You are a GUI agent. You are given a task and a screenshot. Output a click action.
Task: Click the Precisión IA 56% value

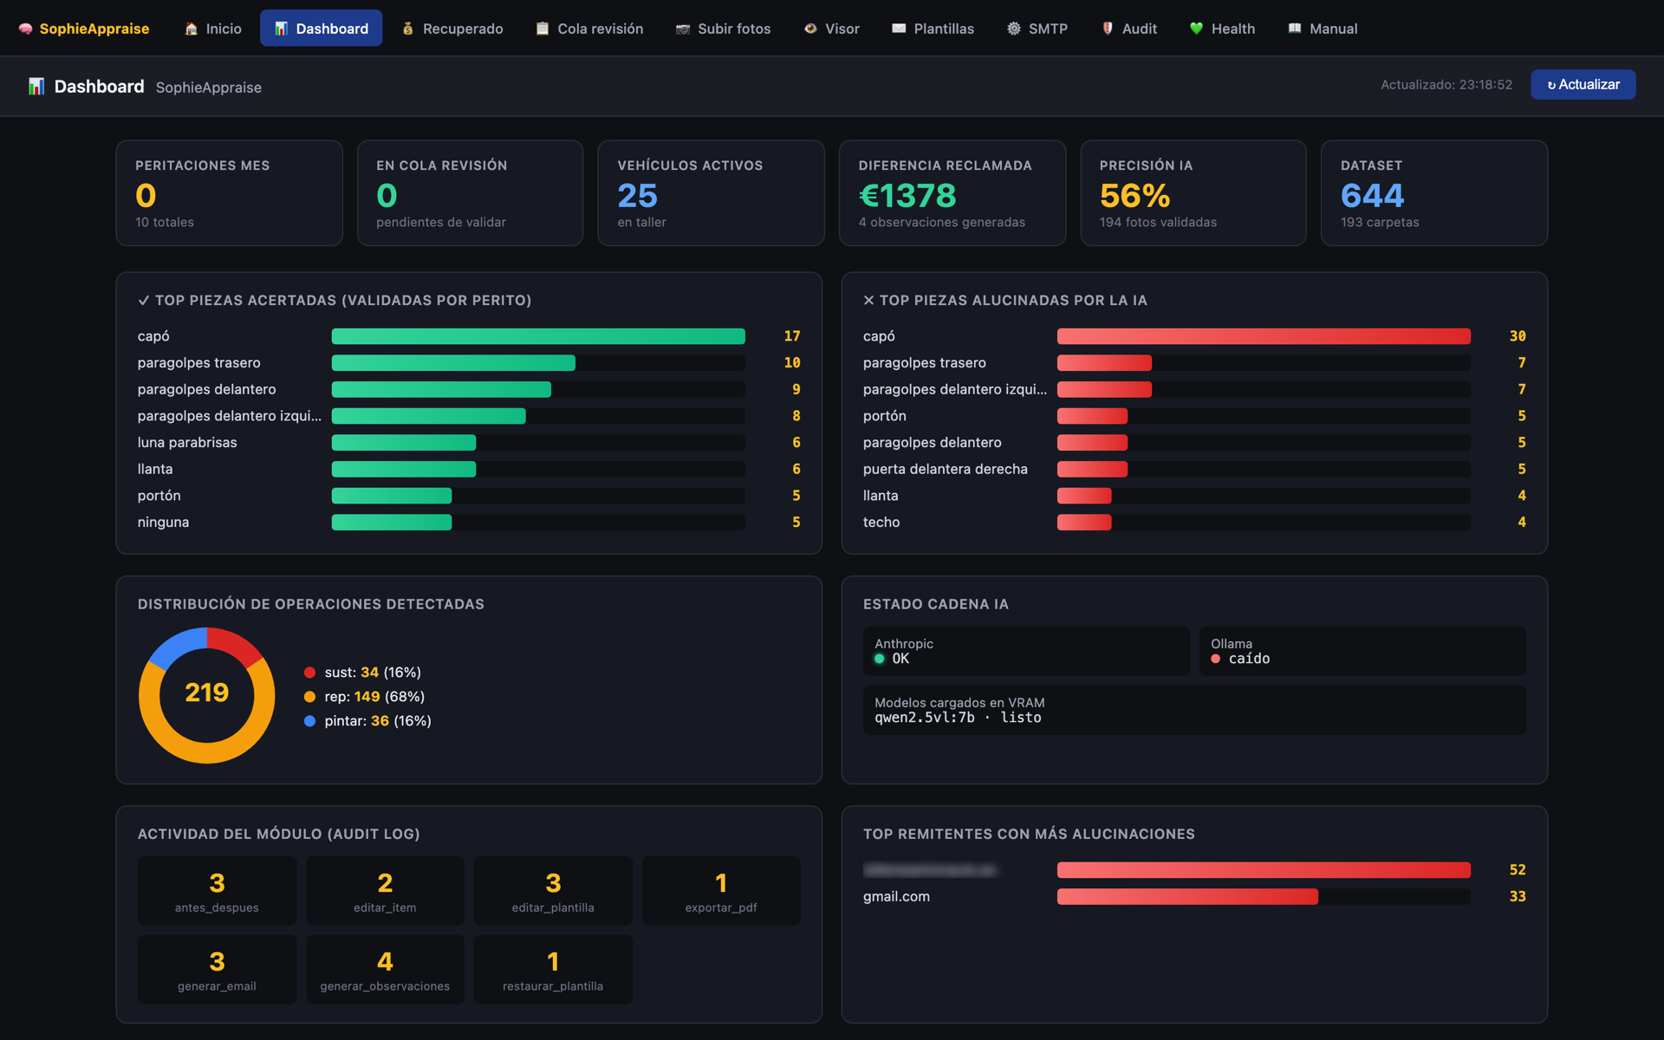coord(1134,196)
